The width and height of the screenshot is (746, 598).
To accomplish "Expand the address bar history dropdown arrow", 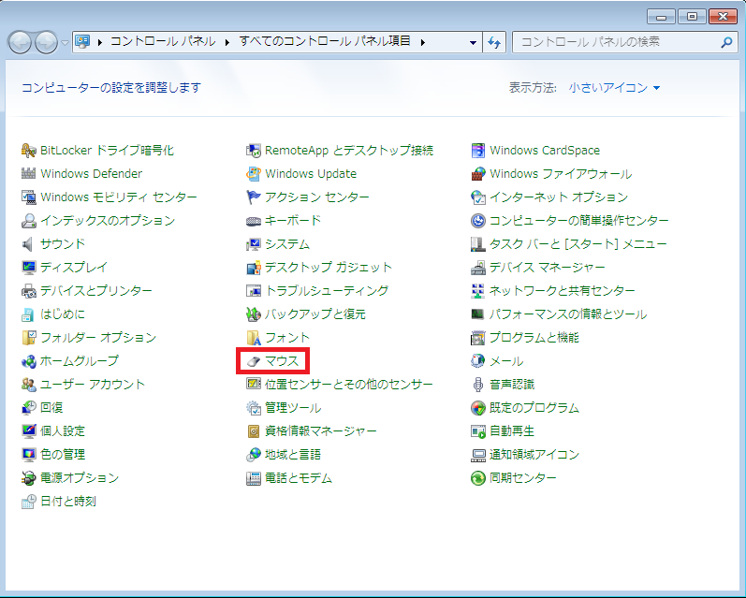I will [x=473, y=42].
